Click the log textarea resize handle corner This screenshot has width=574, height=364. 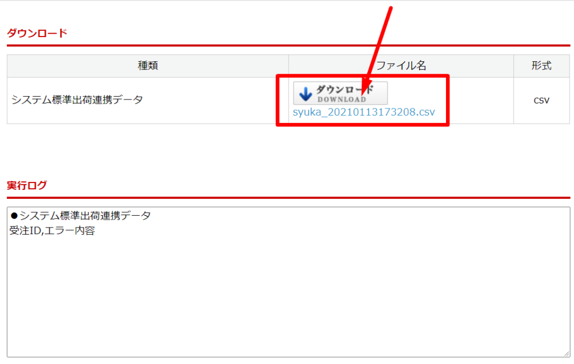[567, 354]
